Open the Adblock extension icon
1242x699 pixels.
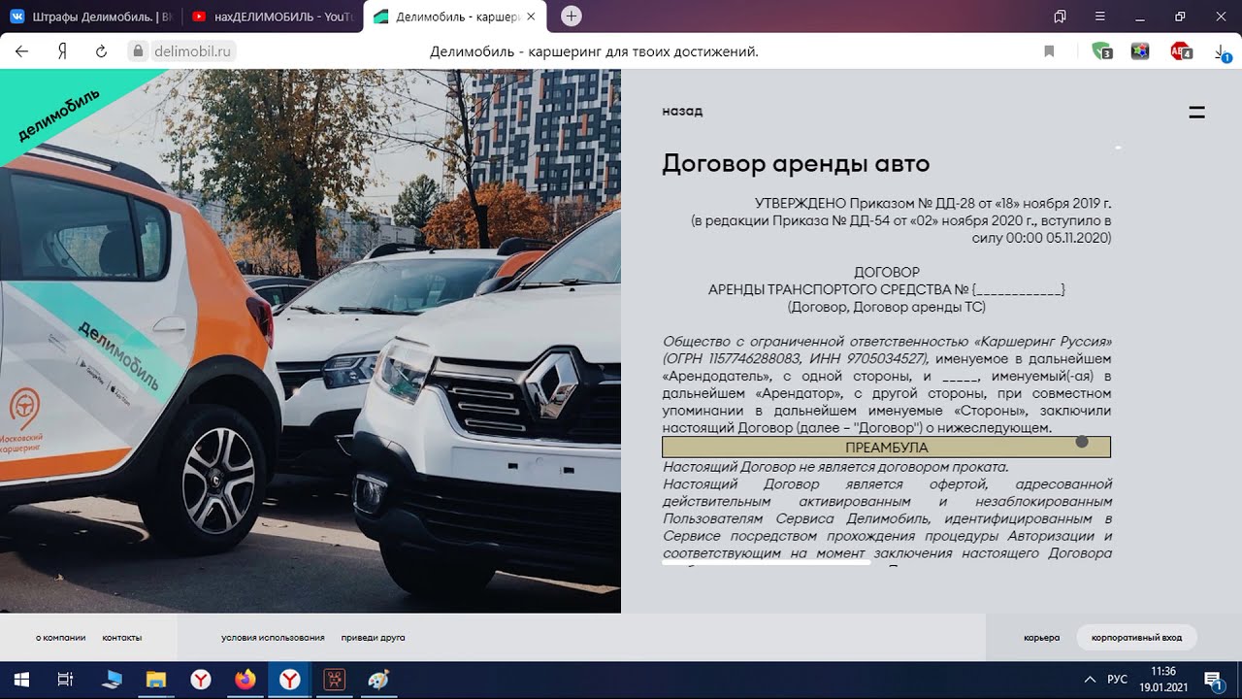pos(1181,51)
